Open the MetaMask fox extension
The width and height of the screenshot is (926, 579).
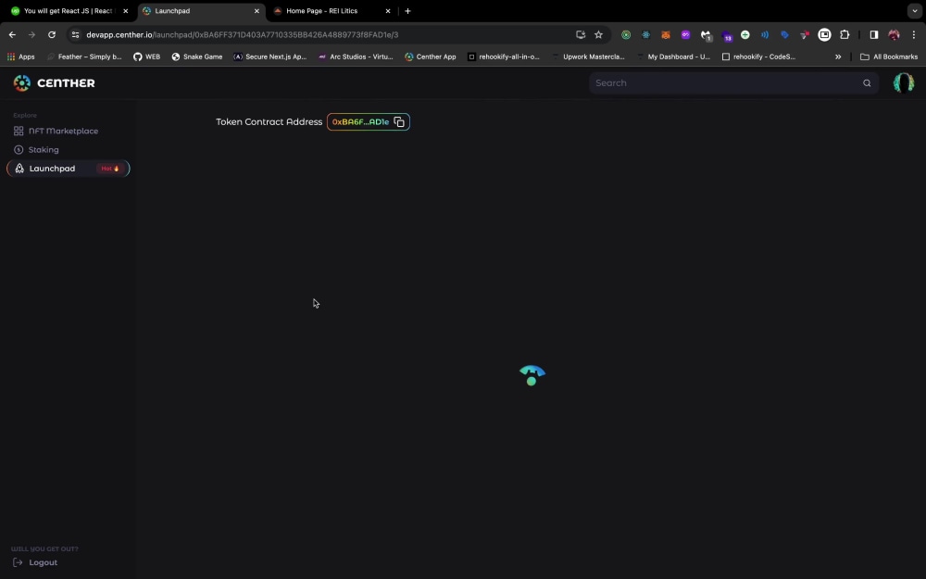[666, 35]
